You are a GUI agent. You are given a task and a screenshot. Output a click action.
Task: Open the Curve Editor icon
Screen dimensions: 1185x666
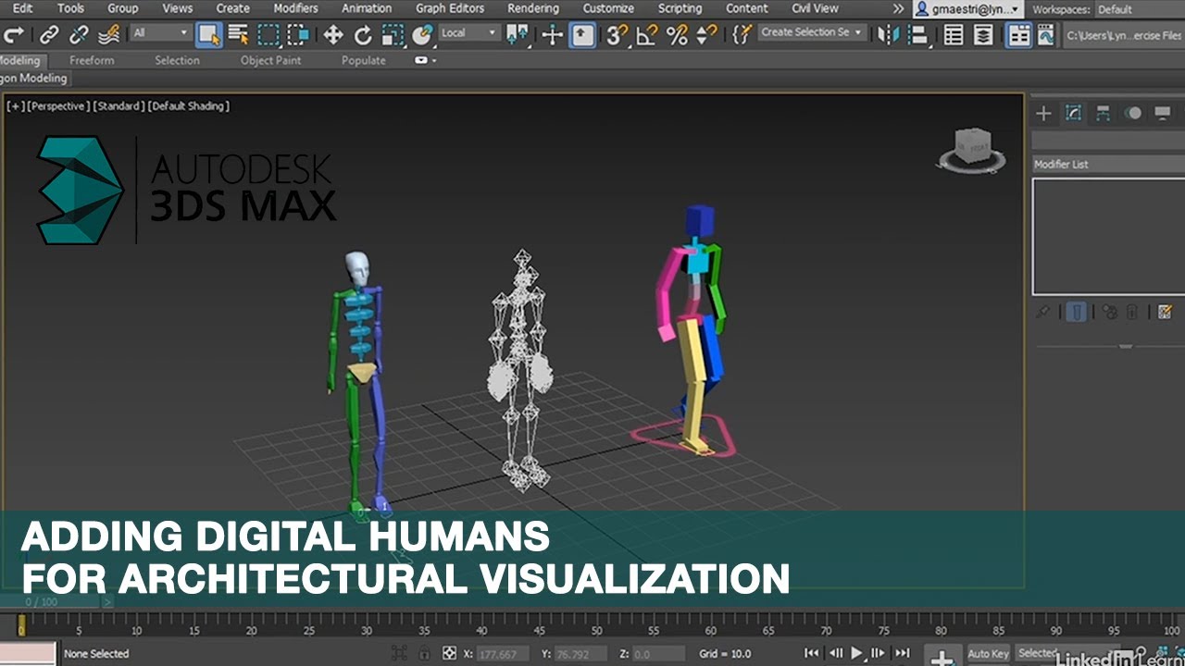pyautogui.click(x=1046, y=36)
